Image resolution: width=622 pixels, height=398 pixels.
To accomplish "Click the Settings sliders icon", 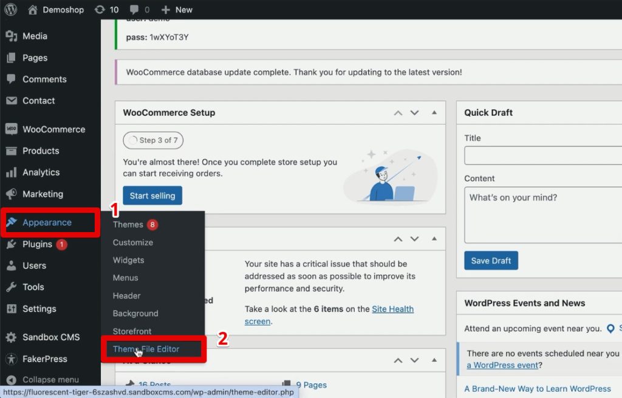I will 12,309.
